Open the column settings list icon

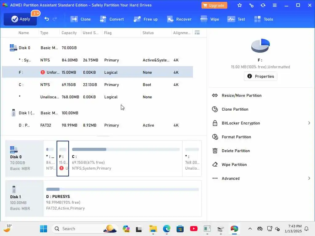(x=197, y=33)
